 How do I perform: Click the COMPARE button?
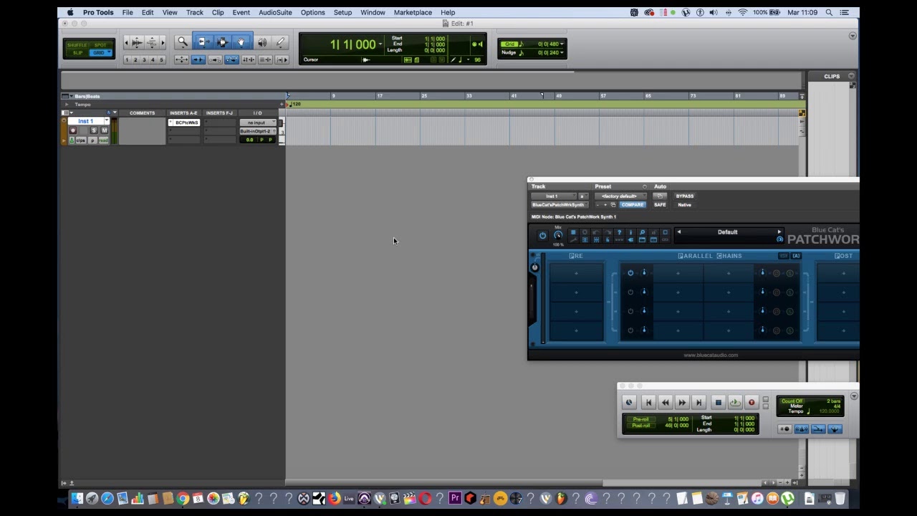coord(633,205)
